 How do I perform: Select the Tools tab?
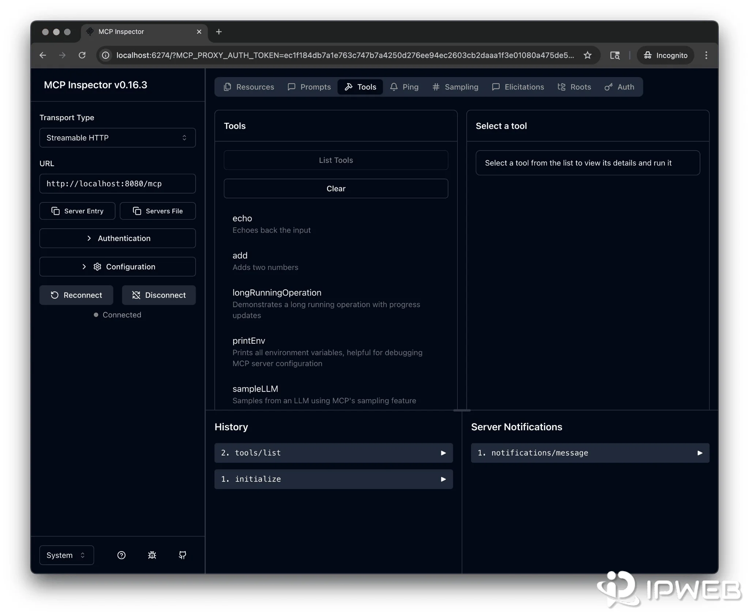pyautogui.click(x=360, y=87)
